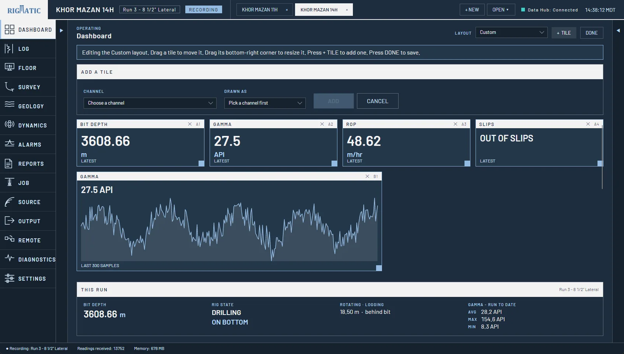The height and width of the screenshot is (354, 624).
Task: Click the Rigmatic logo
Action: 24,10
